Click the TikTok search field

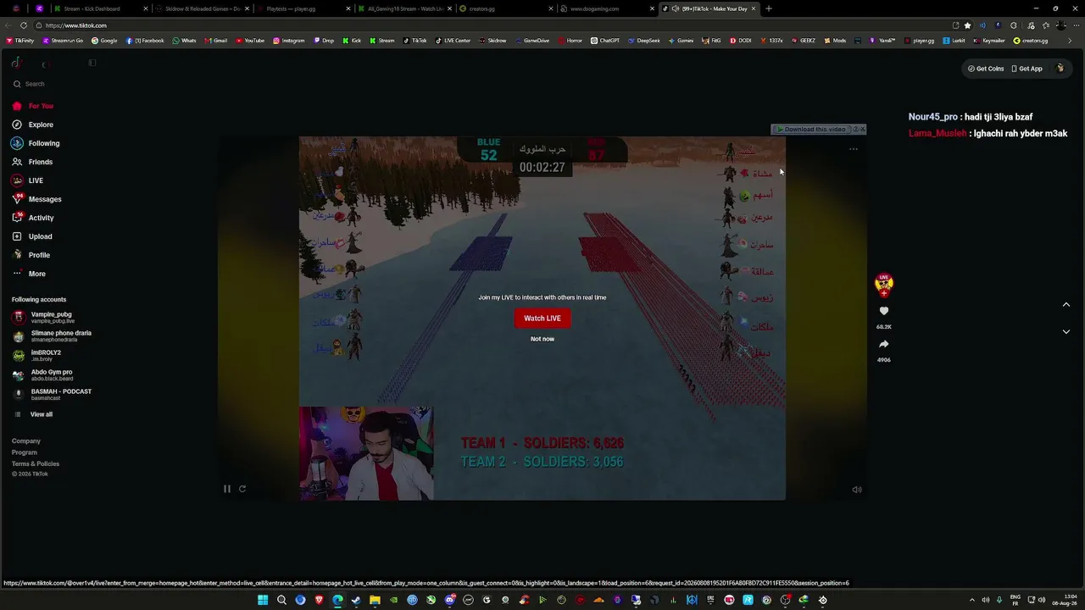tap(51, 84)
